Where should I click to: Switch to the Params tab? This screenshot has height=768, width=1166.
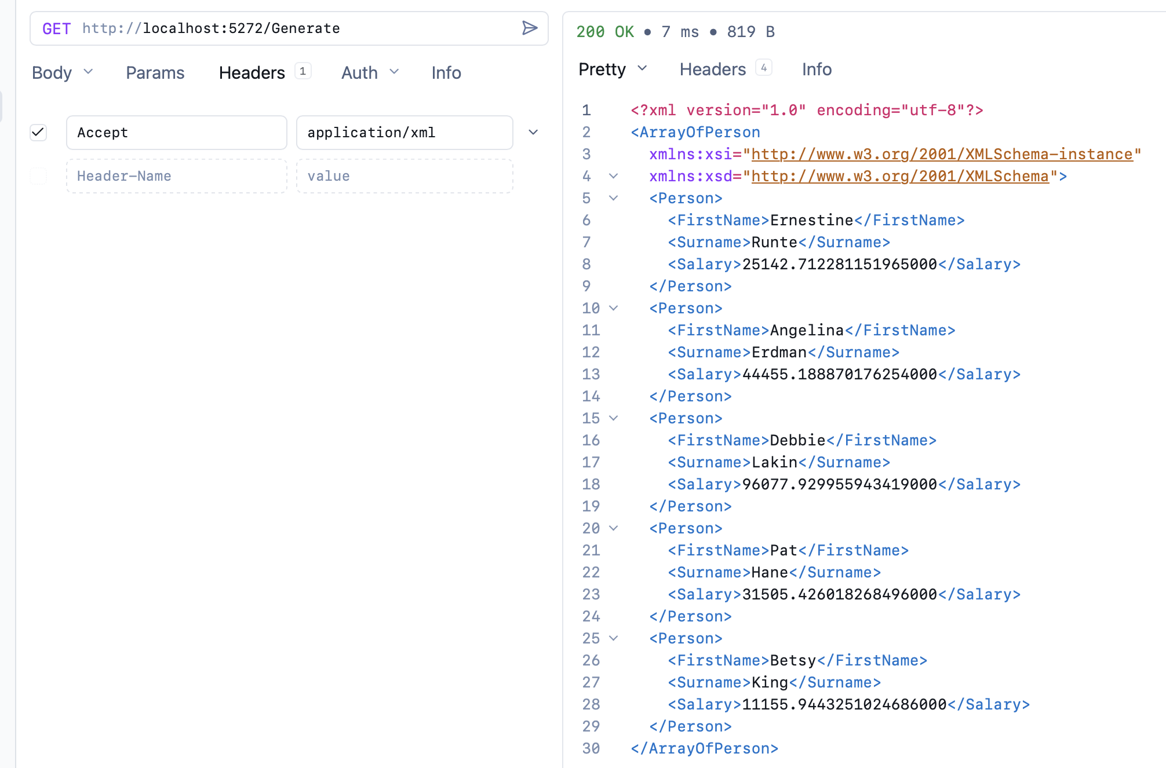[155, 72]
